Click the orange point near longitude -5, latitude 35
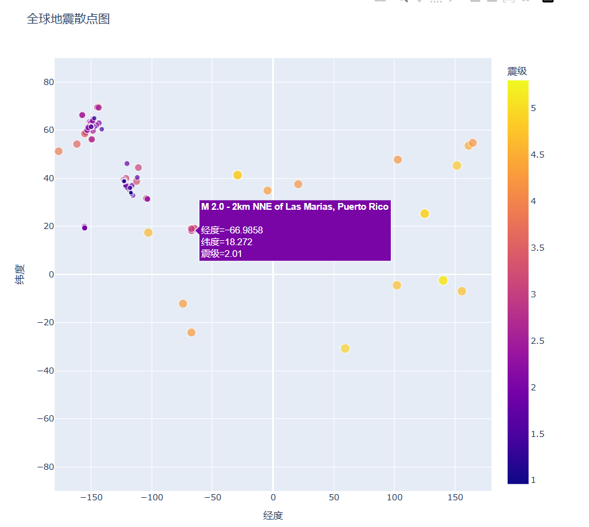The image size is (589, 527). pyautogui.click(x=267, y=191)
